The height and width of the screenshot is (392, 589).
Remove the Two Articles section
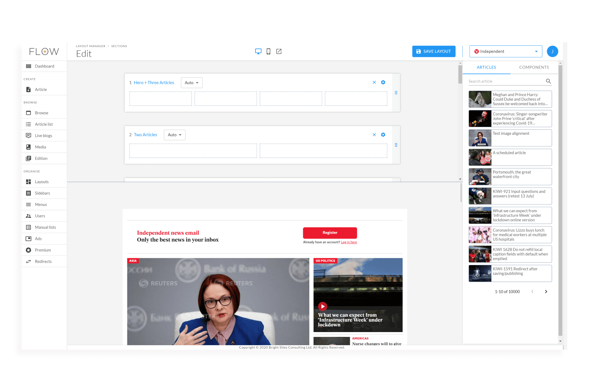tap(374, 135)
